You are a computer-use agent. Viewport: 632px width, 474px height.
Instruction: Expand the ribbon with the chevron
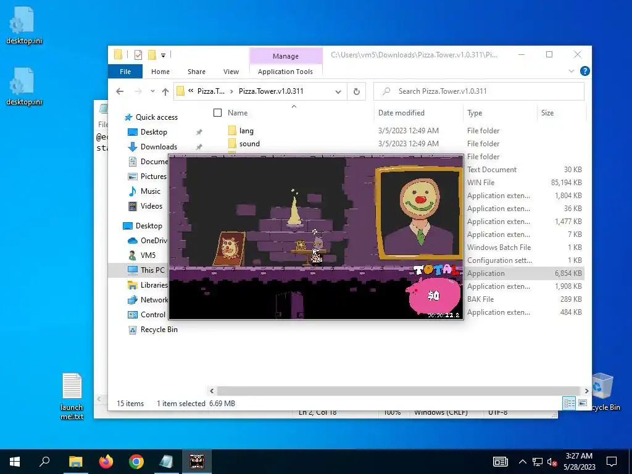point(571,71)
